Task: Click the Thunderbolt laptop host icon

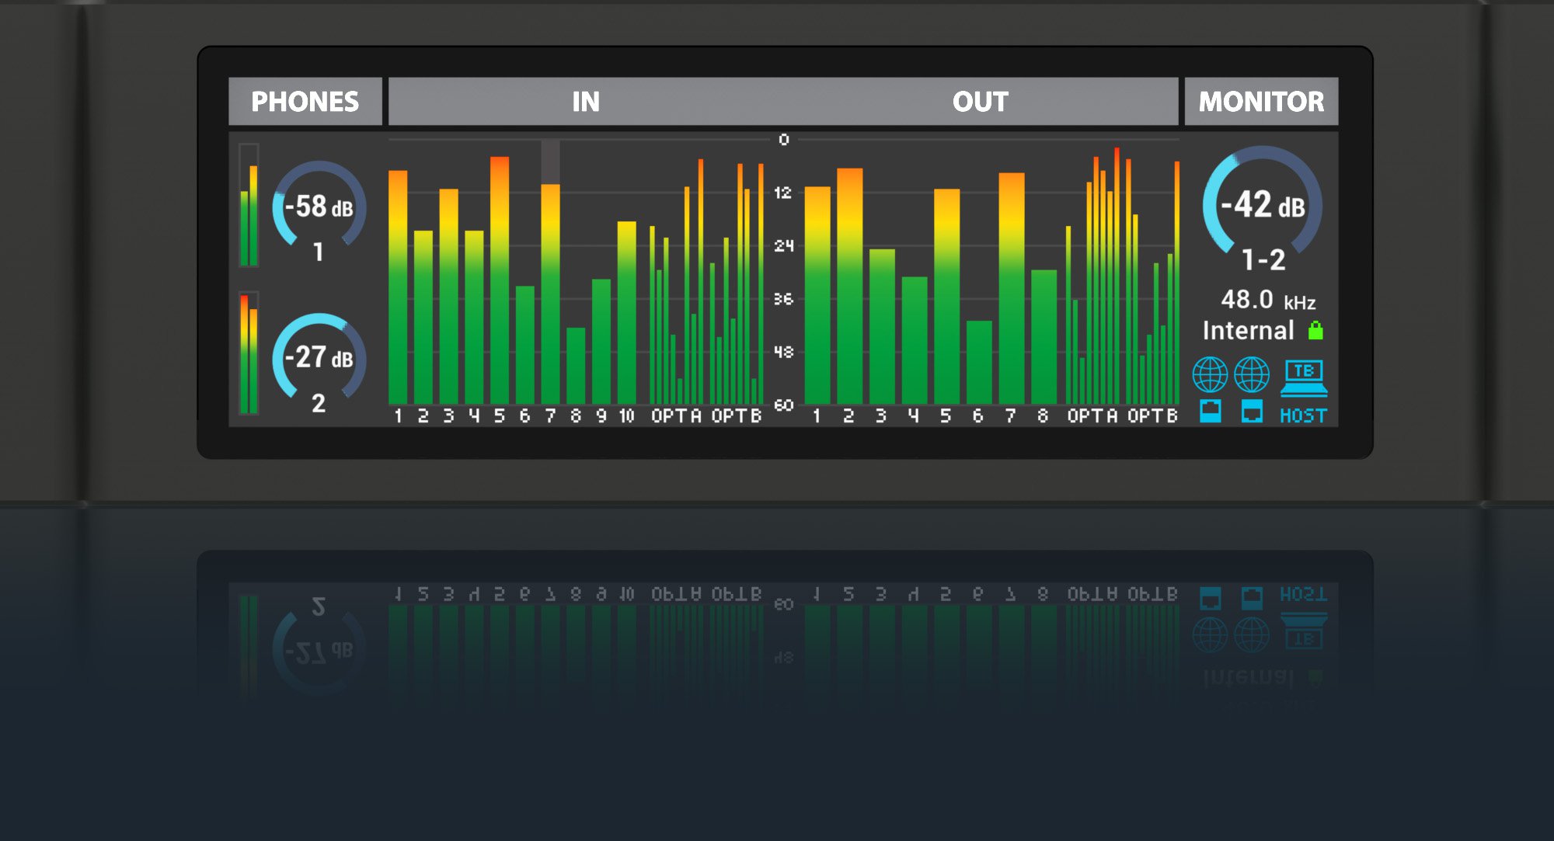Action: (1304, 378)
